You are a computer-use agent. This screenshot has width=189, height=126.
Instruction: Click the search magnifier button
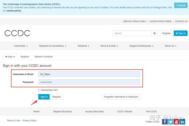[x=154, y=33]
